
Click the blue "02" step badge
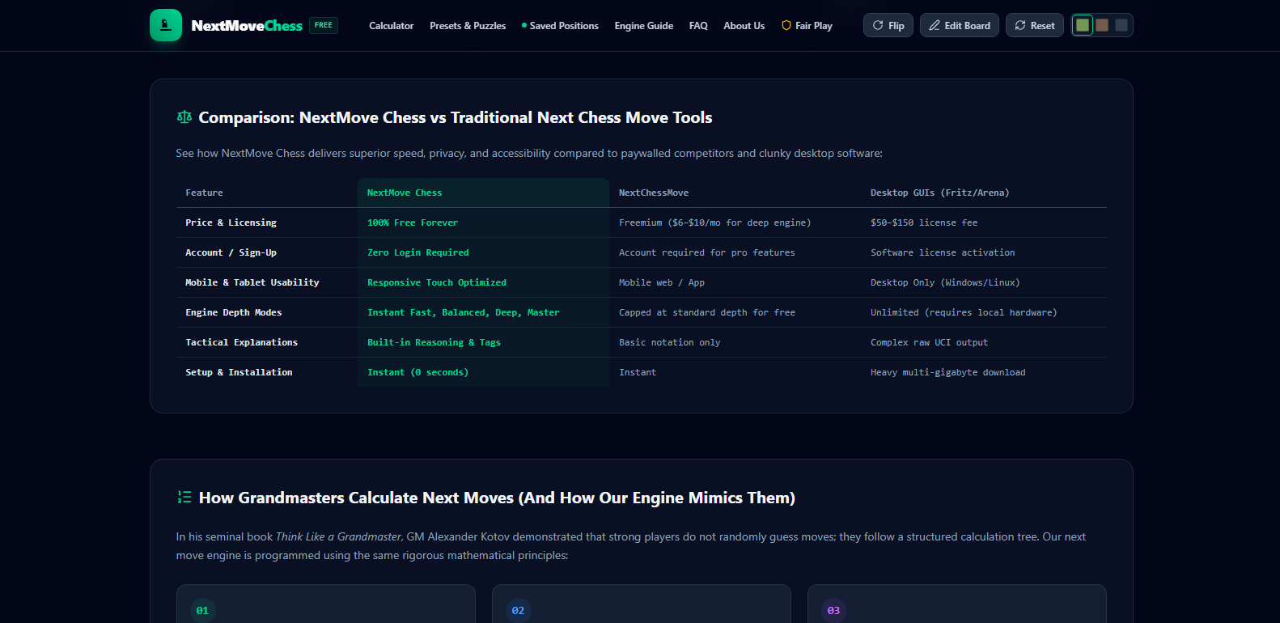(x=518, y=611)
